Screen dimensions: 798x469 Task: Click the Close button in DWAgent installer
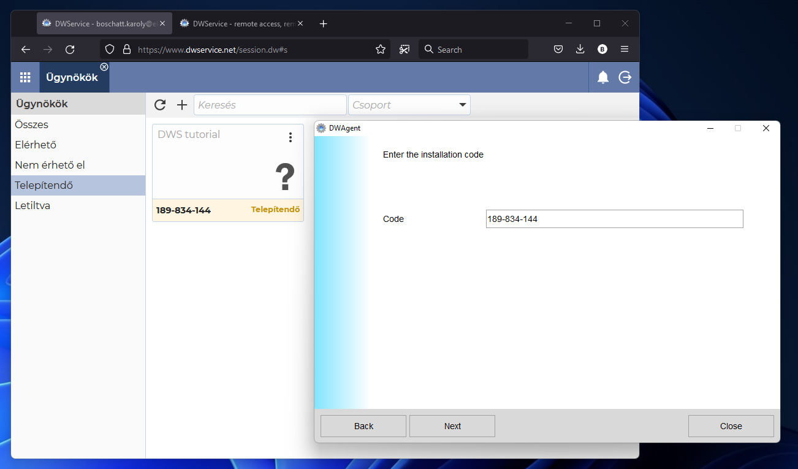click(x=731, y=426)
